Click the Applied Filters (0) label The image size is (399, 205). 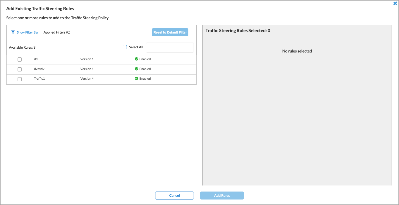tap(57, 32)
